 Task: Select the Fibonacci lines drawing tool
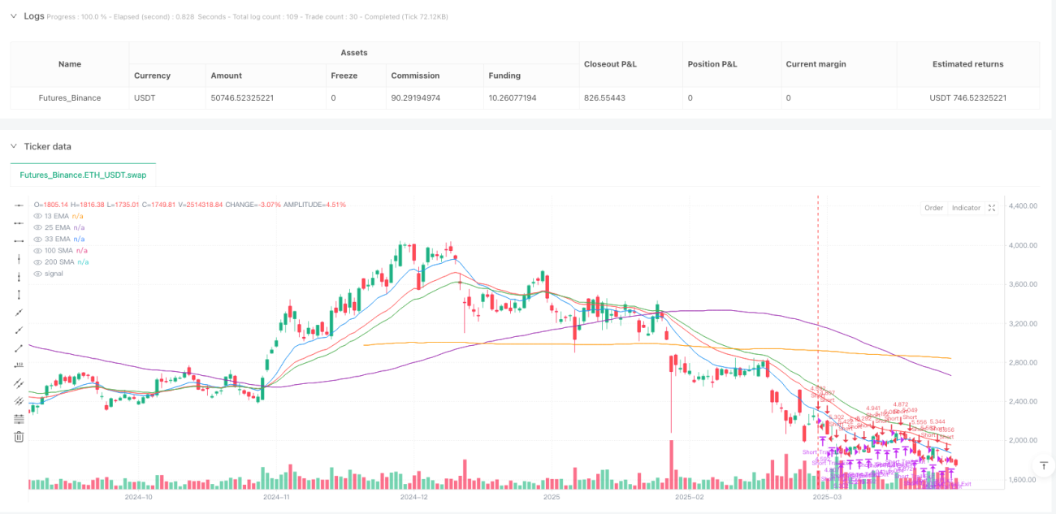[x=19, y=419]
